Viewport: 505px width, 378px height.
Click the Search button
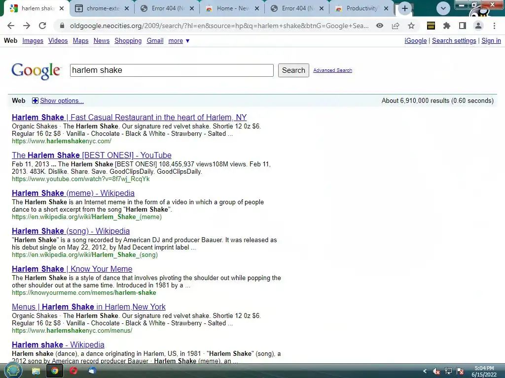tap(293, 70)
